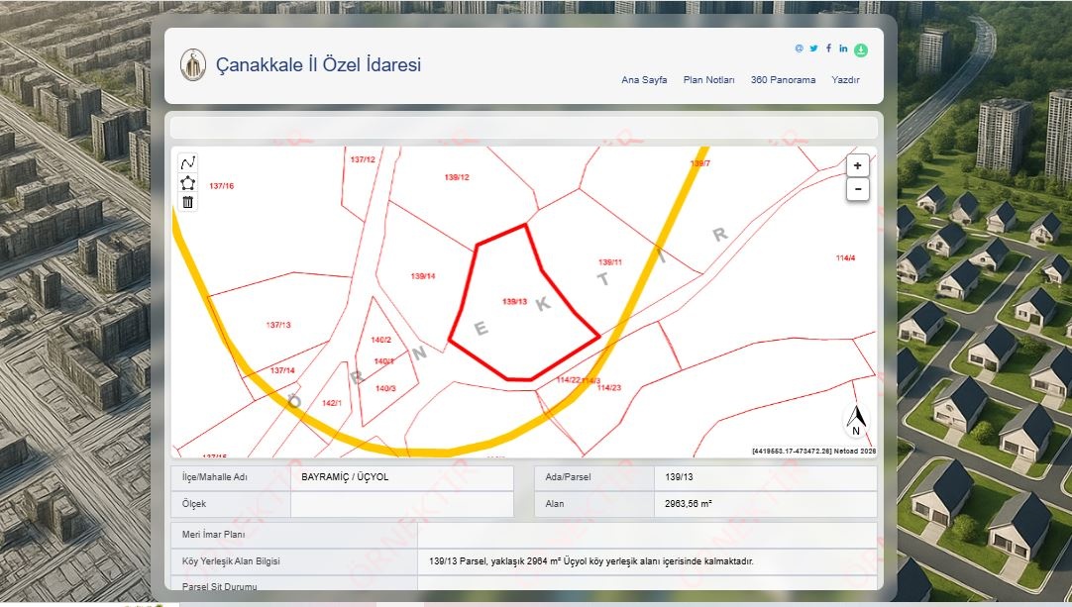Click the Parsel Sit Durumu label
Viewport: 1072px width, 607px height.
220,586
